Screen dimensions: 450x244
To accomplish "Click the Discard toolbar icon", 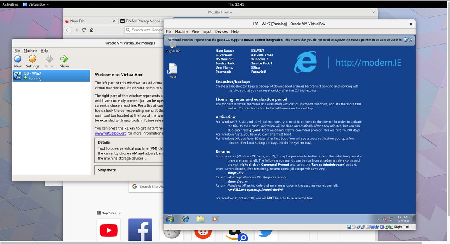I will 49,61.
